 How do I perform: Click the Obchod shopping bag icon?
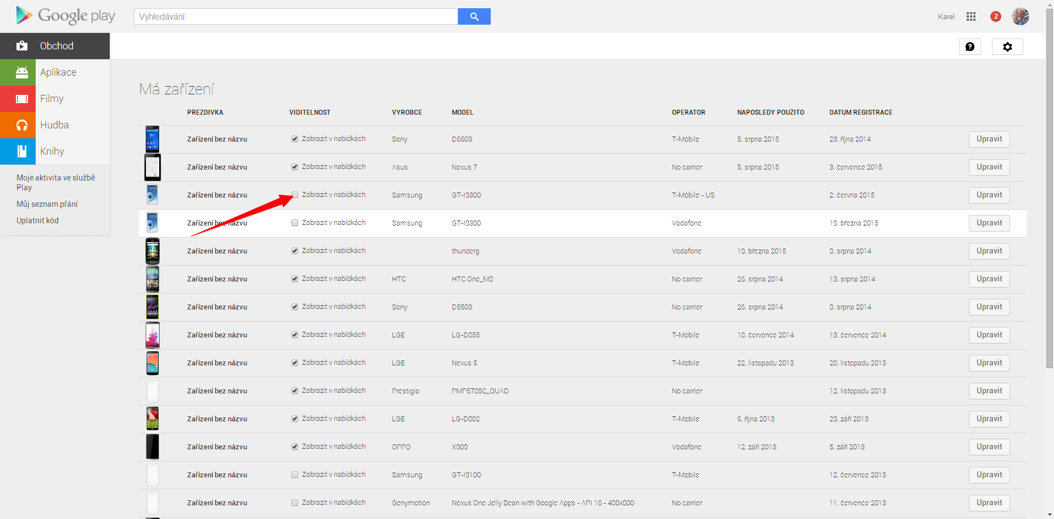(x=21, y=46)
